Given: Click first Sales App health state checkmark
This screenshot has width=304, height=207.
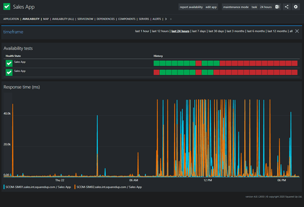Looking at the screenshot, I should [9, 63].
